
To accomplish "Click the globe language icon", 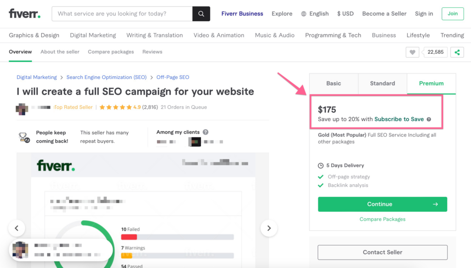I will [304, 14].
